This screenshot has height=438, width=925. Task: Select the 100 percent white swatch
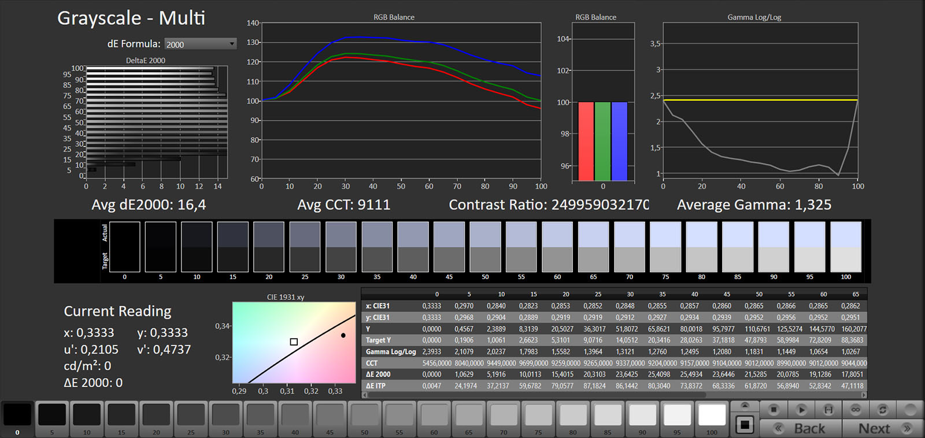coord(712,416)
